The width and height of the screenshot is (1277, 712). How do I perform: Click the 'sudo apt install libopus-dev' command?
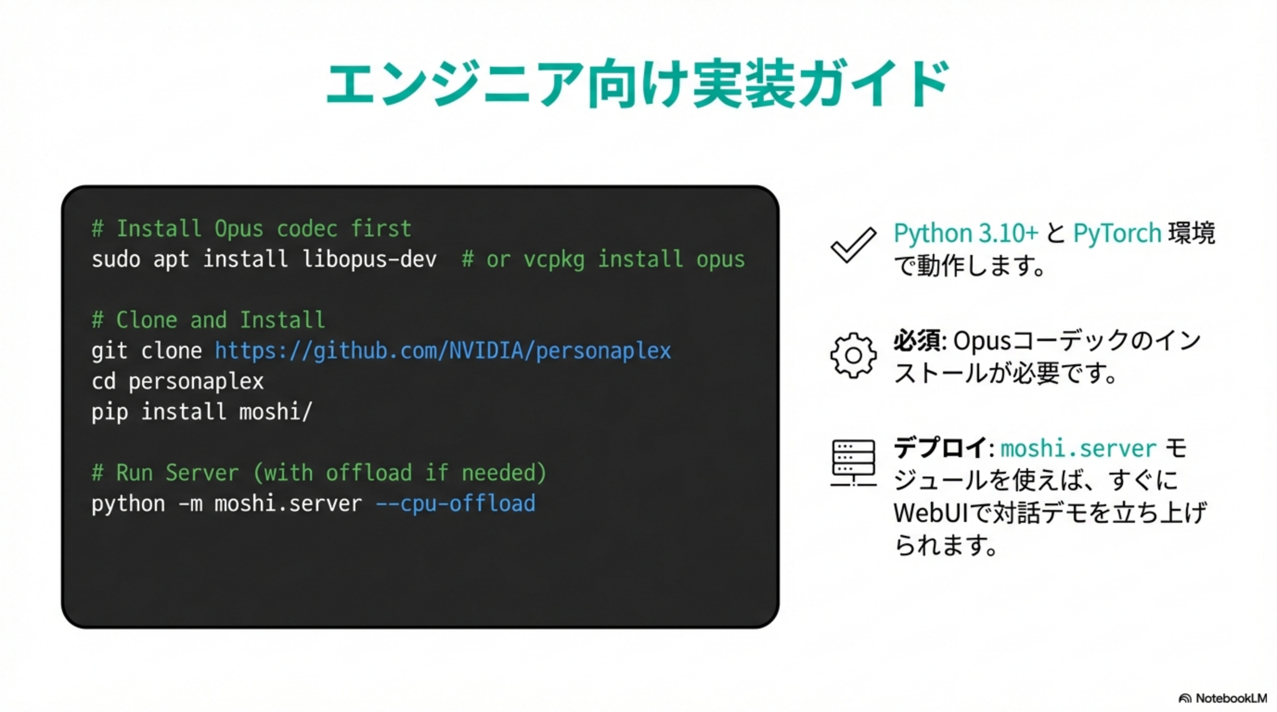(x=264, y=260)
